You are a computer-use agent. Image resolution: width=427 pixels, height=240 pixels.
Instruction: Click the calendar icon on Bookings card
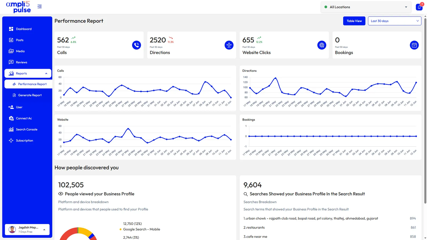414,45
